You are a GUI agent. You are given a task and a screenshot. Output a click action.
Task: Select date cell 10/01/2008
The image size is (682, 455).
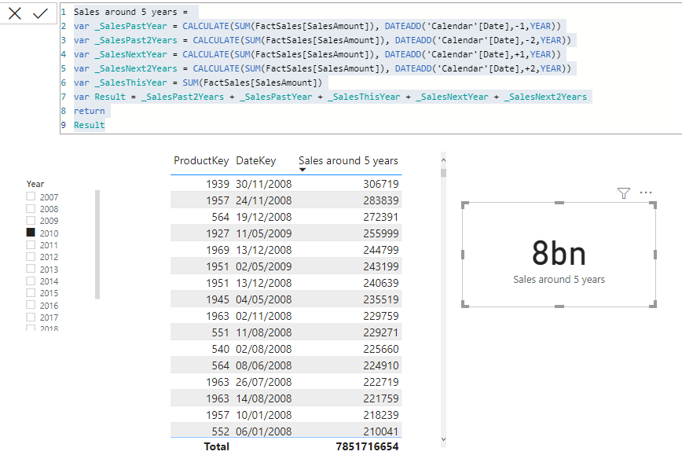coord(263,416)
